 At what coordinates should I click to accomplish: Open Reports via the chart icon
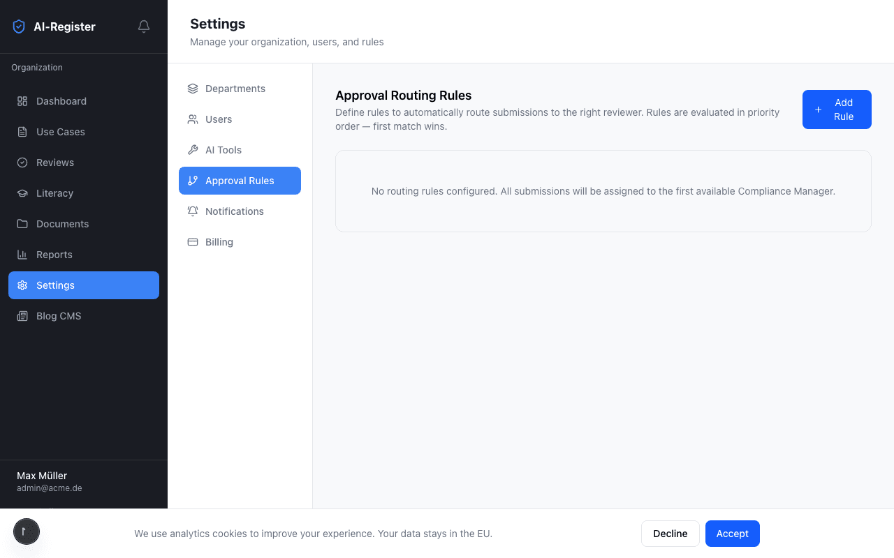click(22, 255)
